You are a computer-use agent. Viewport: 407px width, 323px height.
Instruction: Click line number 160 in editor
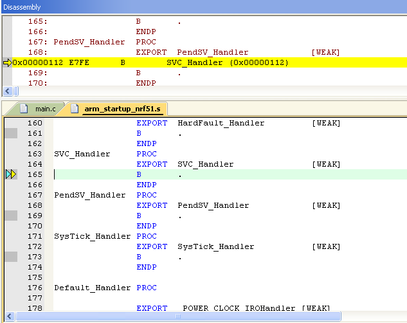coord(35,123)
